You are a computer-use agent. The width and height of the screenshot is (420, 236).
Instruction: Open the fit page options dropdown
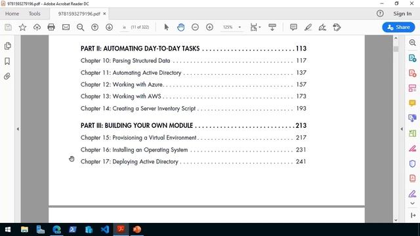click(255, 27)
